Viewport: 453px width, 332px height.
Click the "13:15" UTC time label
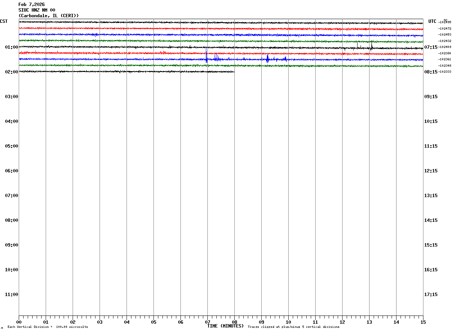[x=431, y=196]
